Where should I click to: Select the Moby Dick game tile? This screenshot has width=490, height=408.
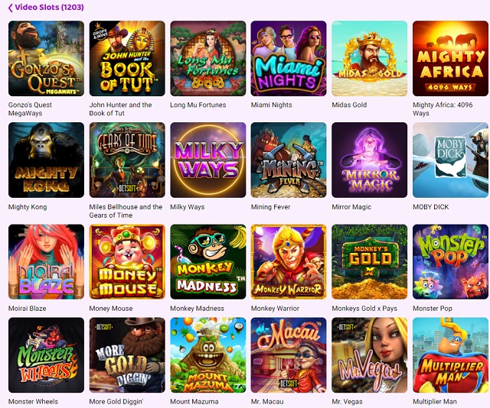[451, 160]
